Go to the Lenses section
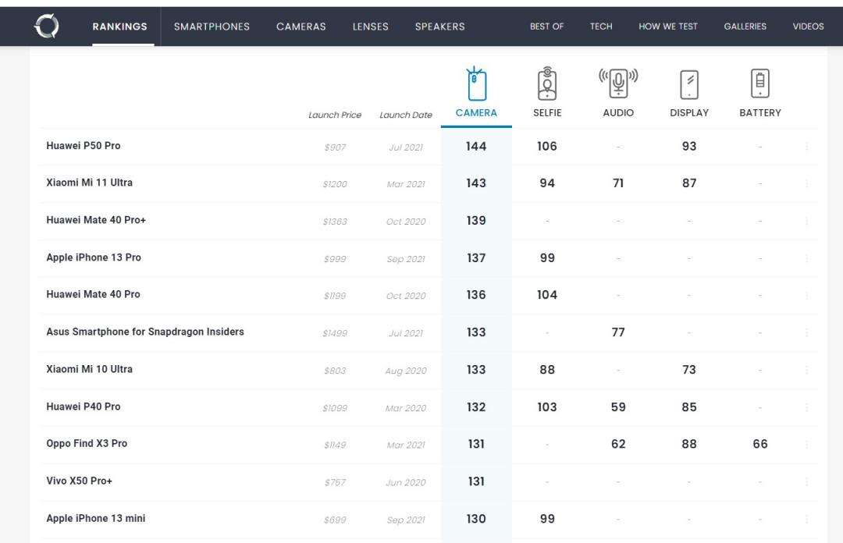This screenshot has height=543, width=843. pos(370,27)
